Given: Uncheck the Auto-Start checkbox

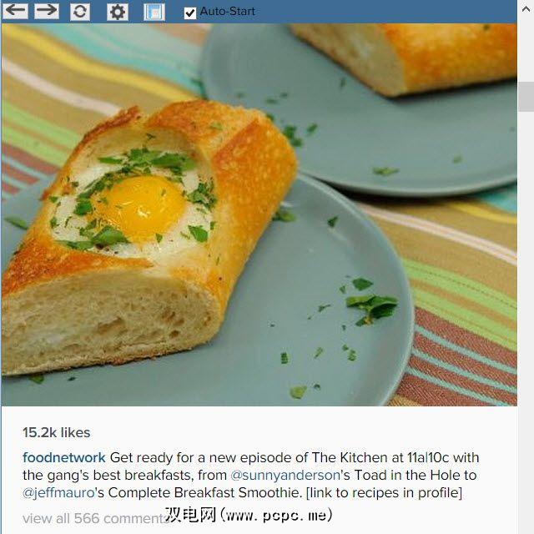Looking at the screenshot, I should 190,13.
